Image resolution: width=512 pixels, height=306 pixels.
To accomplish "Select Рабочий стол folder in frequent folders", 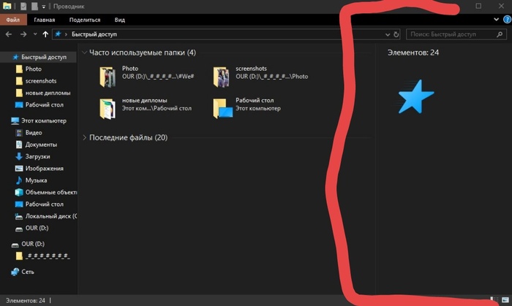I will click(247, 108).
